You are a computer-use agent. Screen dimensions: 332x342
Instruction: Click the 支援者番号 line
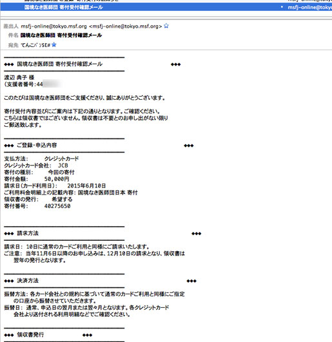pos(33,84)
